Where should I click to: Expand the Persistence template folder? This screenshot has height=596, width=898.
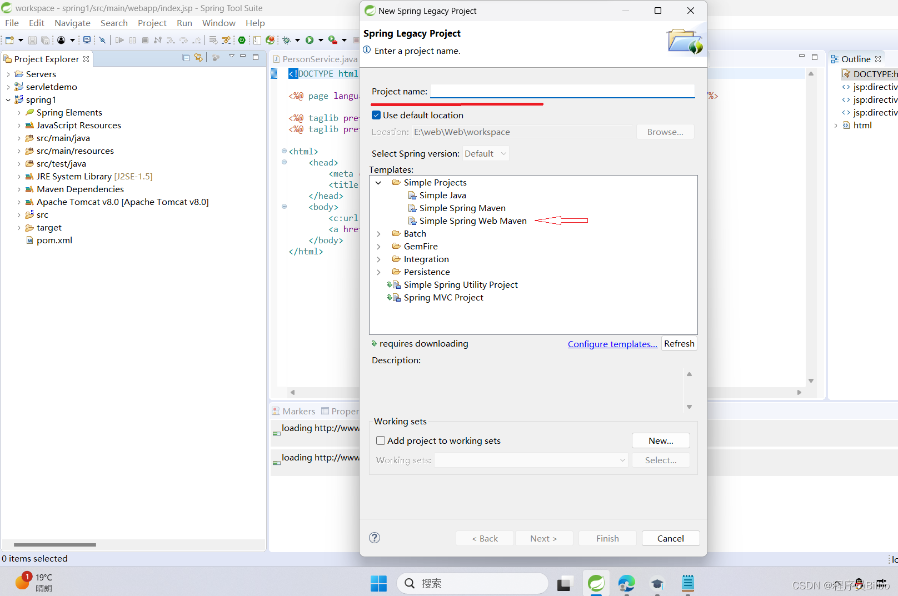(378, 272)
